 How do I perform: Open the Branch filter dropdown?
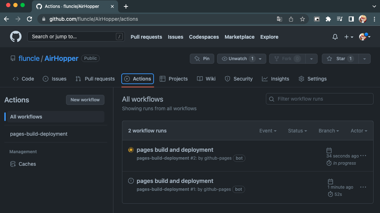328,131
